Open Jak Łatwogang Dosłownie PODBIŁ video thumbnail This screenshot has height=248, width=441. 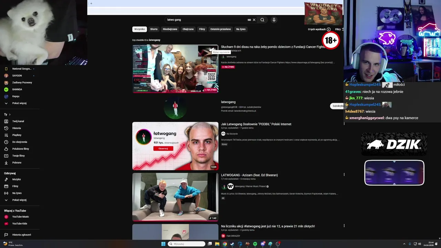click(x=175, y=146)
